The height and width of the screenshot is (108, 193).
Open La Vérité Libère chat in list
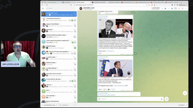coord(59,58)
